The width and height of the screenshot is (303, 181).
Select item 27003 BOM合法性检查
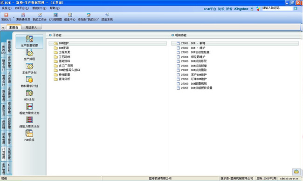coord(193,52)
